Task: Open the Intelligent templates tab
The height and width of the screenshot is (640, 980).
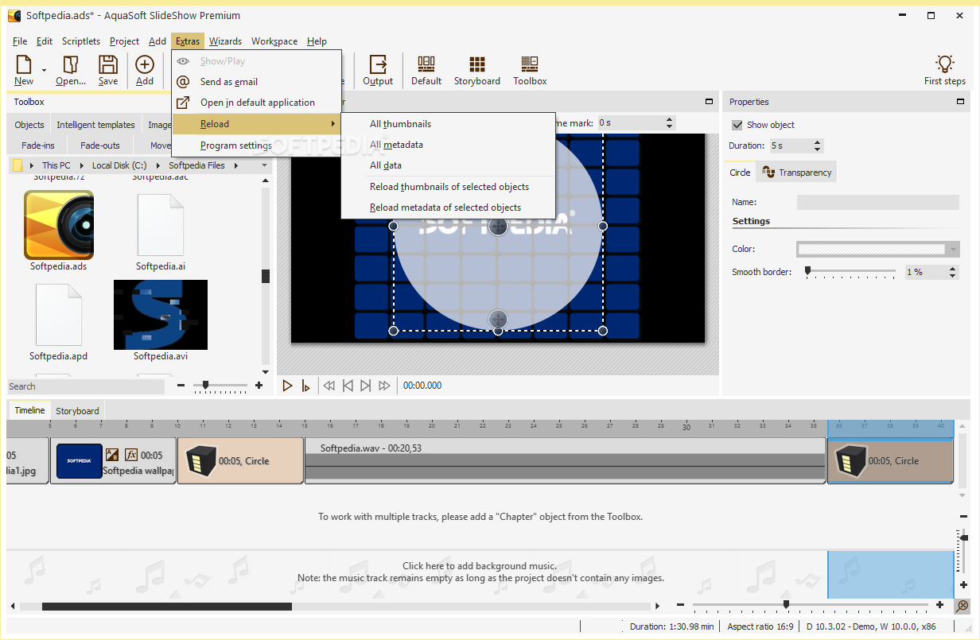Action: coord(95,125)
